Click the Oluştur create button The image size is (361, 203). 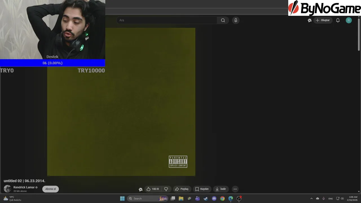(x=323, y=20)
